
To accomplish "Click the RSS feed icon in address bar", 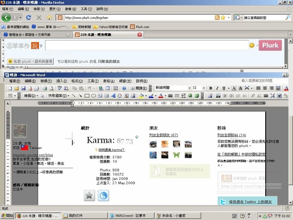I will [x=217, y=18].
